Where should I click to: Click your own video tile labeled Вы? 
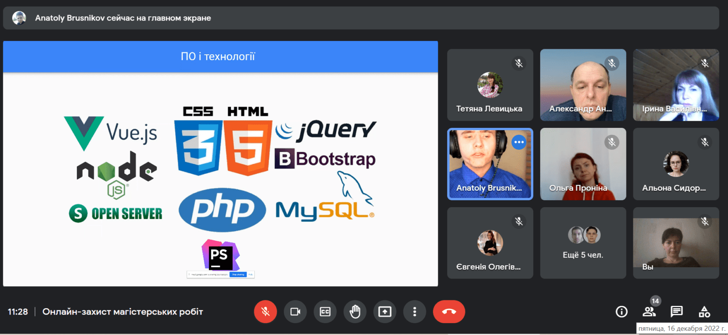[676, 243]
